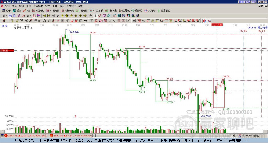This screenshot has height=143, width=268.
Task: Jump to first bar icon
Action: coord(44,16)
